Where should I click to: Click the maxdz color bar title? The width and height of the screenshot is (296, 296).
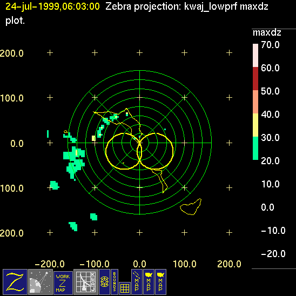point(267,32)
